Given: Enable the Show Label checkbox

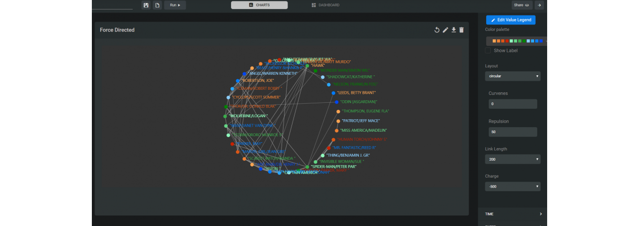Looking at the screenshot, I should click(x=488, y=50).
